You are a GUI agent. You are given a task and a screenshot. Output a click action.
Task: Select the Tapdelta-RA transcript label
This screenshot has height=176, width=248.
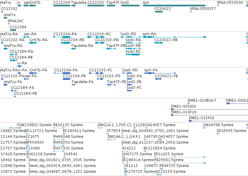[x=82, y=46]
